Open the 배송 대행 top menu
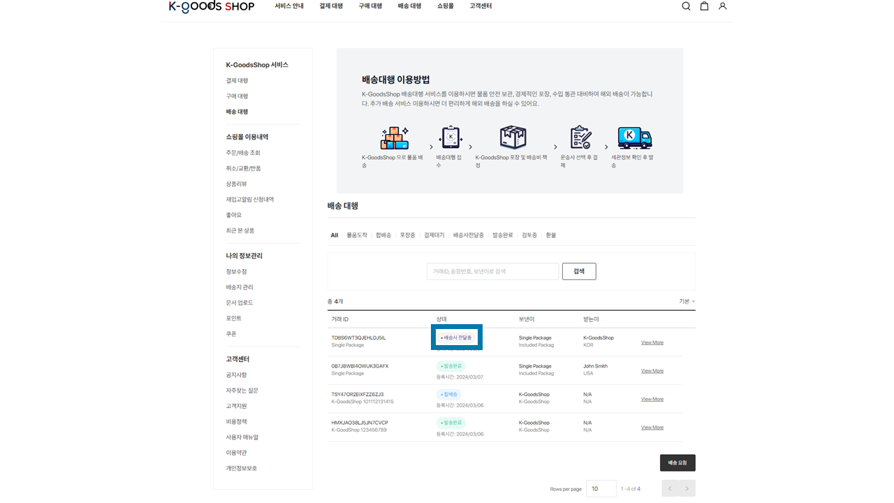This screenshot has height=503, width=894. 409,6
